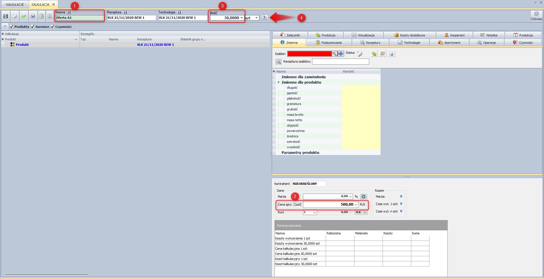Click the Nazwa field containing Oferta A1

click(x=80, y=18)
